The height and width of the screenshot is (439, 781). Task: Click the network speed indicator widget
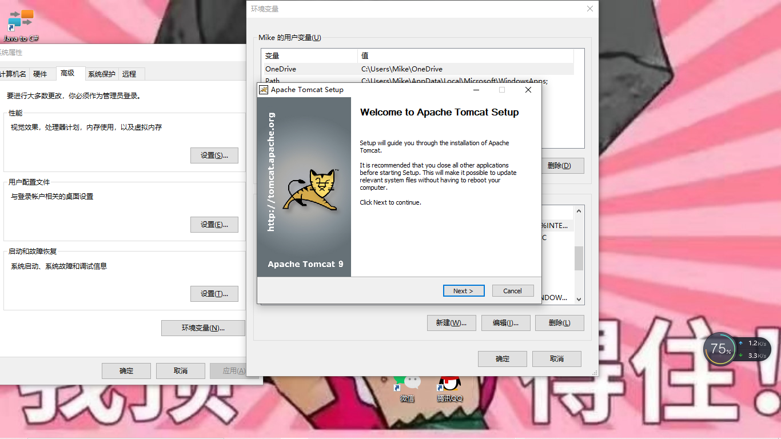753,349
